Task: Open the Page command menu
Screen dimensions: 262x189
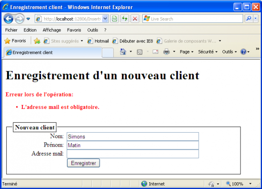Action: pos(186,52)
